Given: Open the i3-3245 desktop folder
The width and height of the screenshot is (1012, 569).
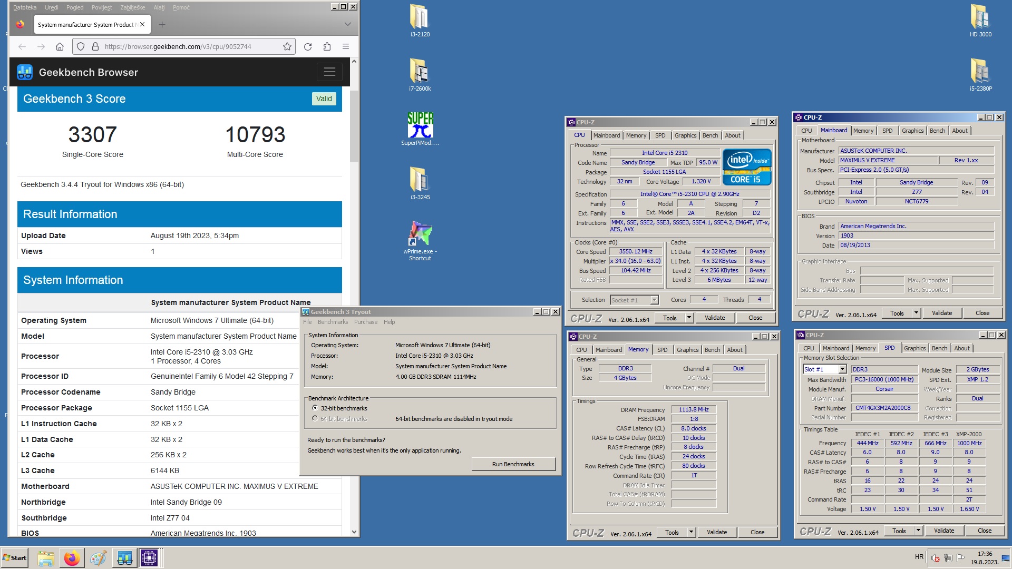Looking at the screenshot, I should click(x=420, y=183).
